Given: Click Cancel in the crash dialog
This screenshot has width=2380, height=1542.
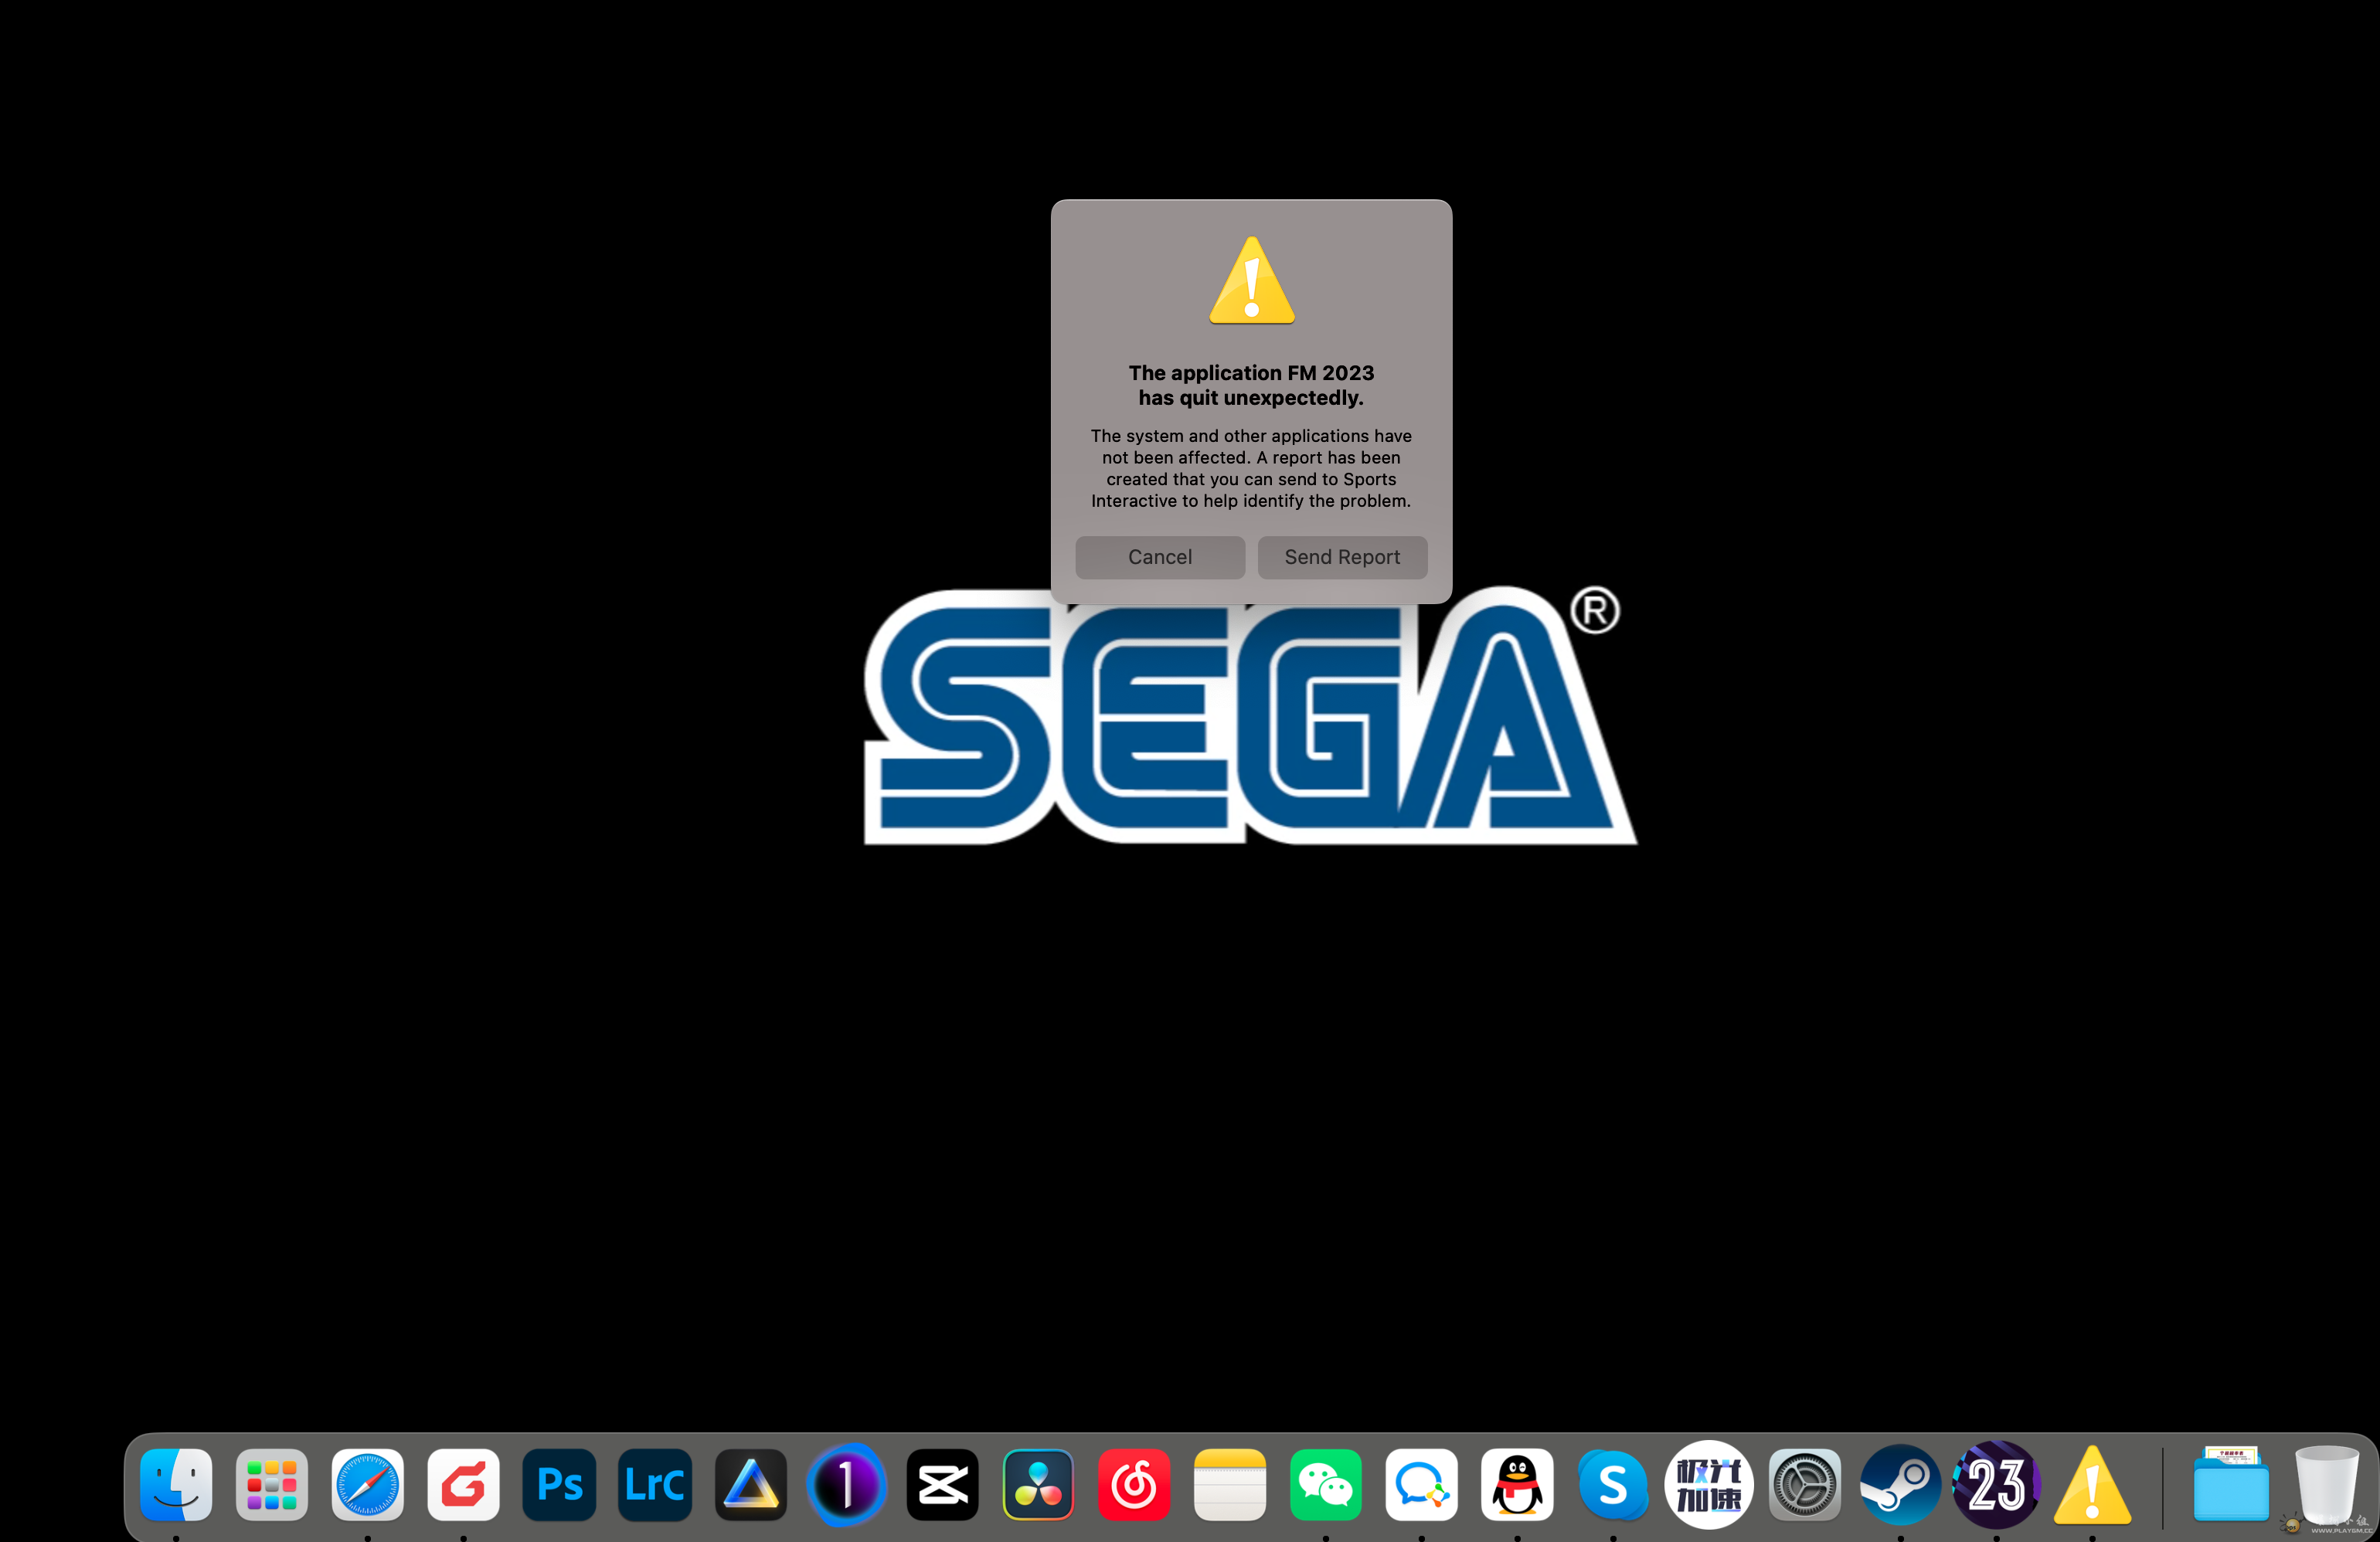Looking at the screenshot, I should [x=1160, y=557].
